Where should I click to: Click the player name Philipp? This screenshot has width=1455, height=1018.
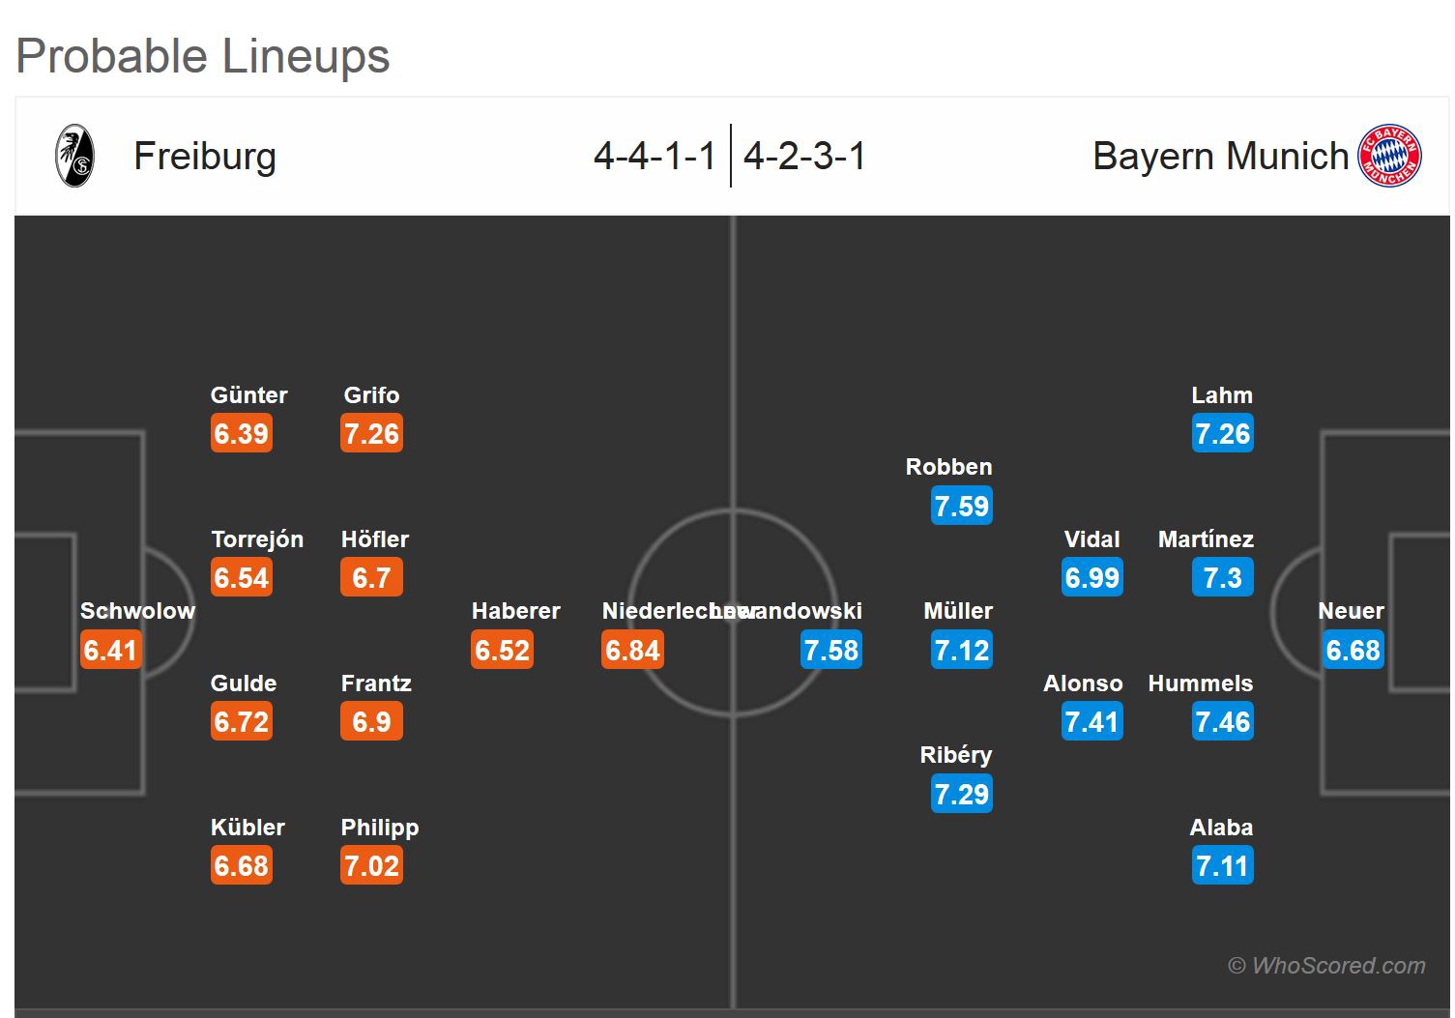click(x=380, y=828)
